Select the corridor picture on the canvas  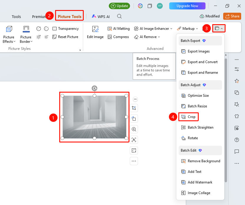[x=94, y=117]
